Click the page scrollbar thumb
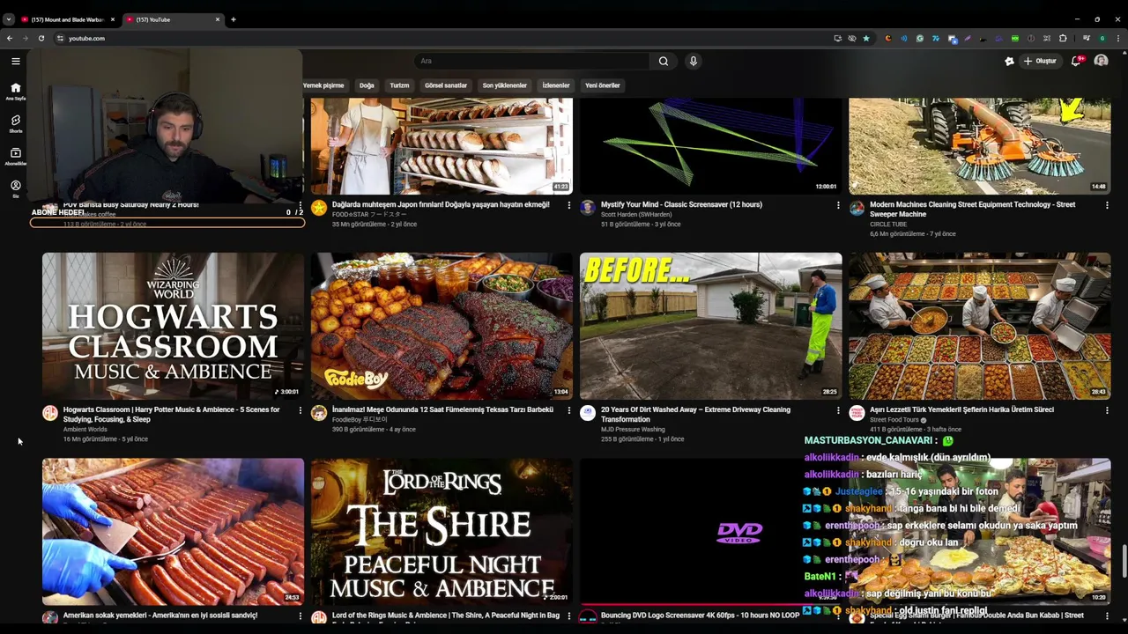The image size is (1128, 634). (1124, 559)
